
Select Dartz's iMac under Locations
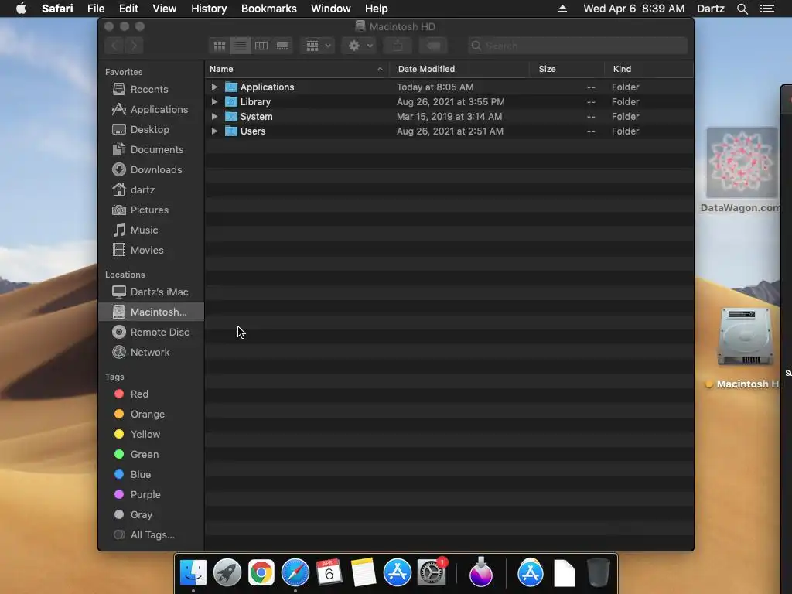[152, 292]
